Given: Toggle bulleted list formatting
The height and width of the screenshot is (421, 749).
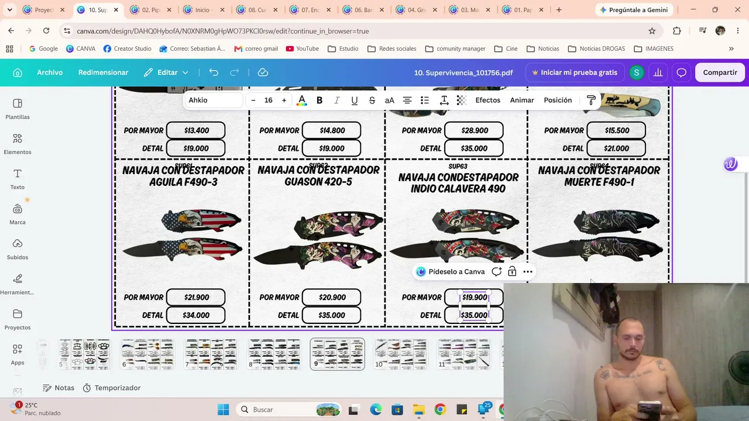Looking at the screenshot, I should (425, 101).
